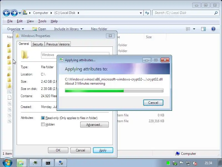Maximize the Applying attributes dialog

point(156,60)
